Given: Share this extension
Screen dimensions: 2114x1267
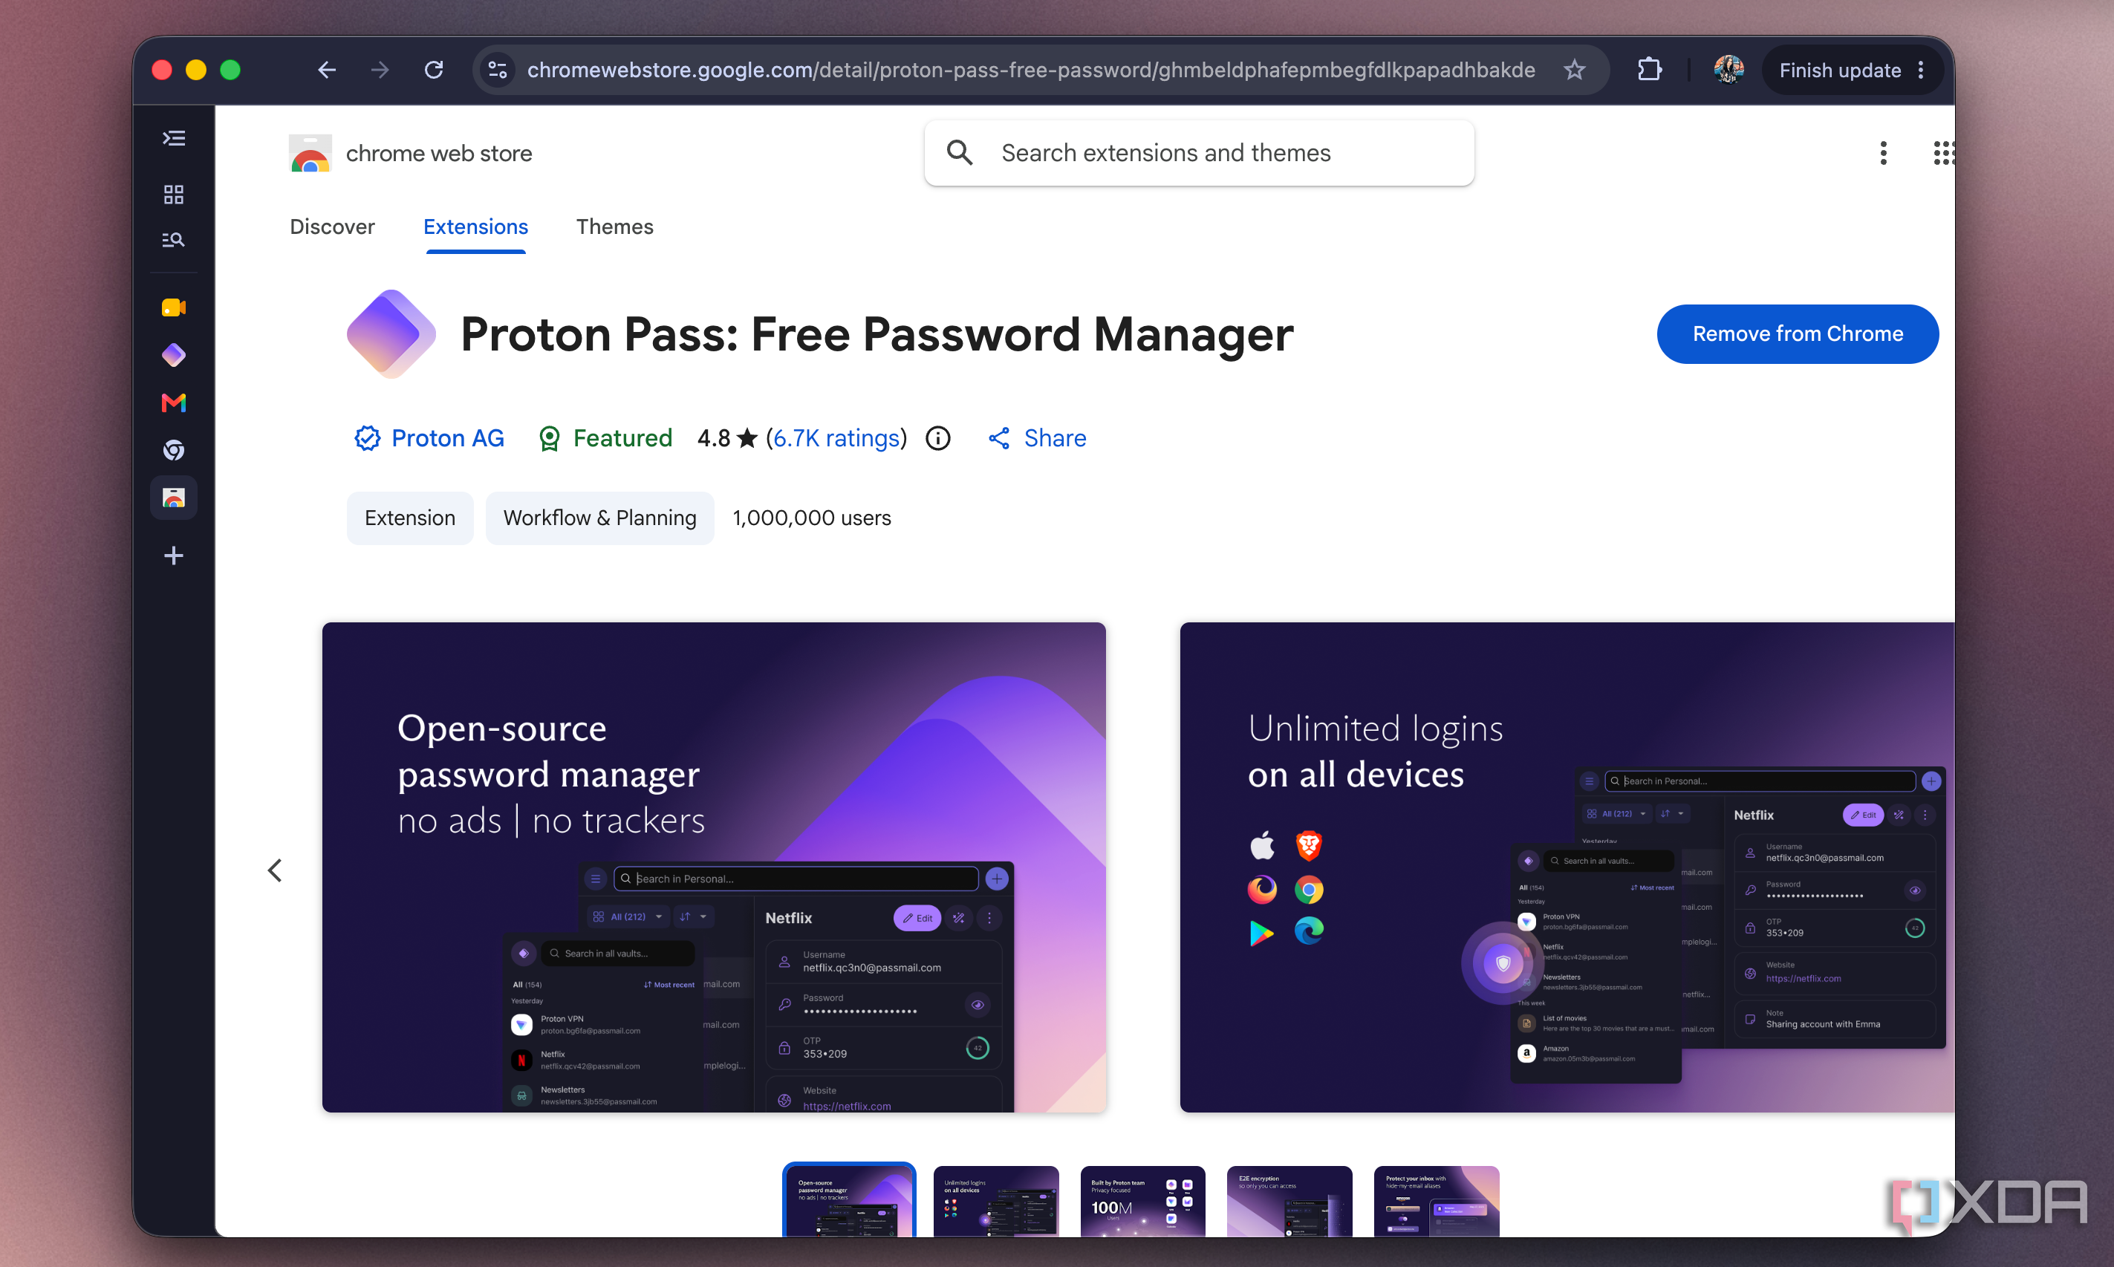Looking at the screenshot, I should 1036,438.
